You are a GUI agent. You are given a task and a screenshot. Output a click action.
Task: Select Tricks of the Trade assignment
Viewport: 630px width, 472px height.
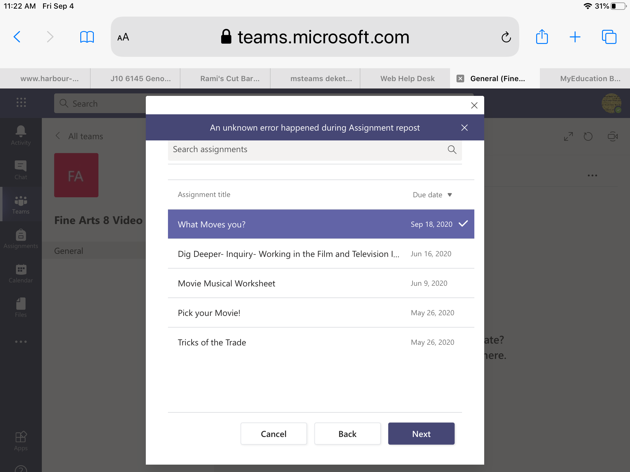(321, 342)
